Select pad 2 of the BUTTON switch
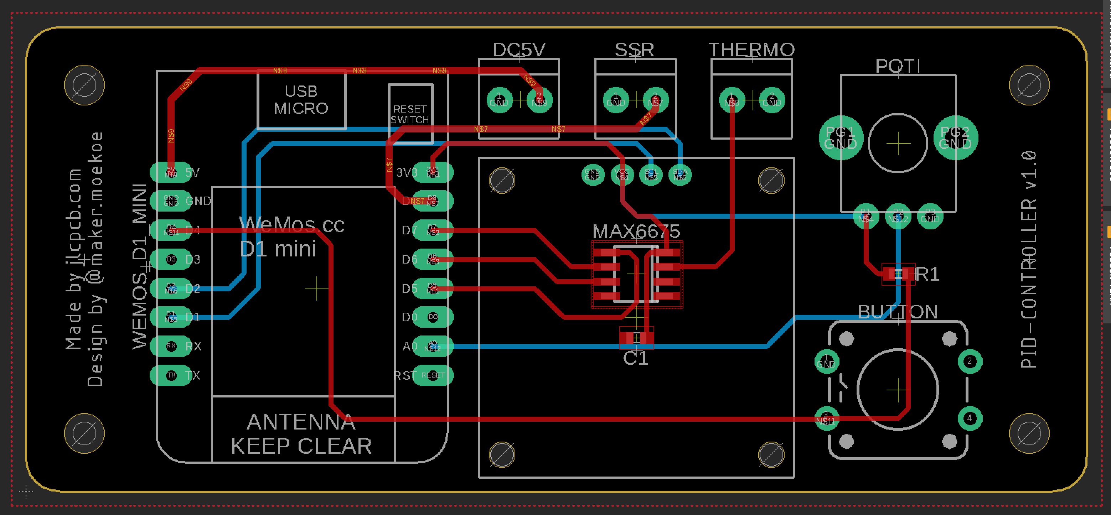Viewport: 1111px width, 515px height. coord(970,361)
